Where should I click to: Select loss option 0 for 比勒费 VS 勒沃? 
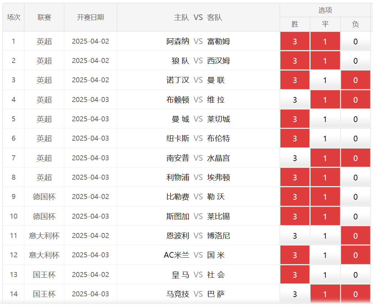pyautogui.click(x=355, y=196)
